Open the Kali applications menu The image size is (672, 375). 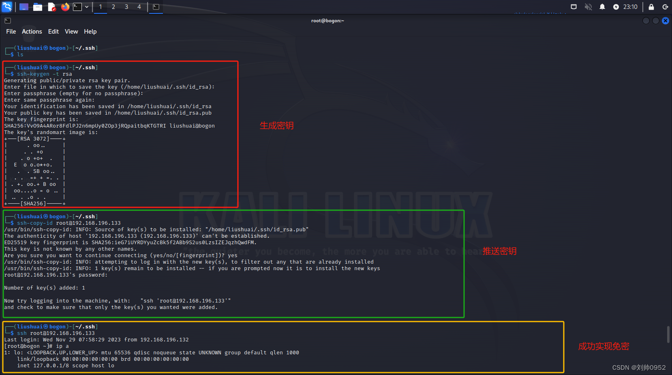click(7, 7)
